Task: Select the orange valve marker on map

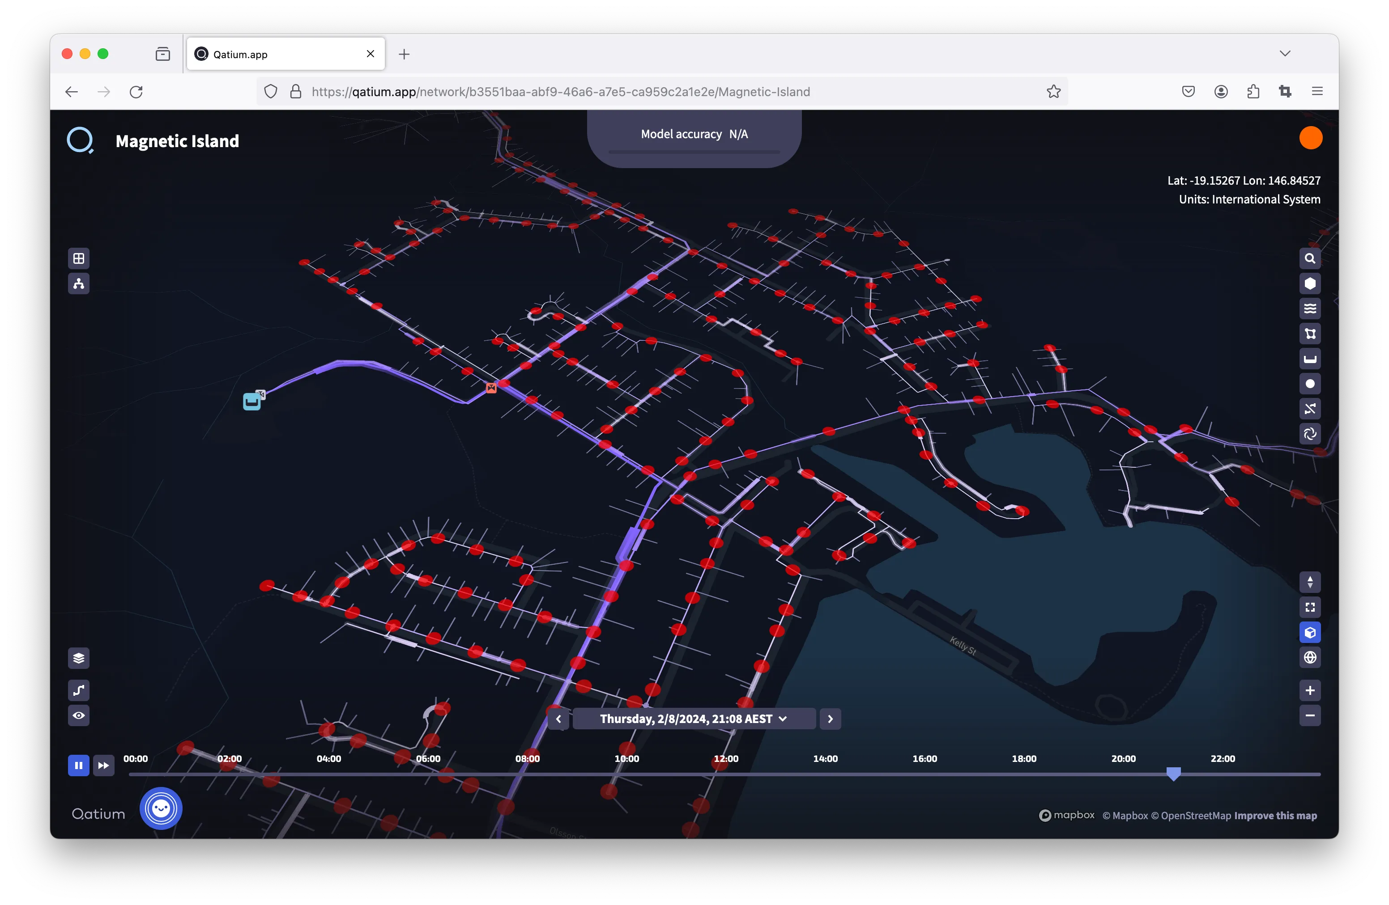Action: 491,388
